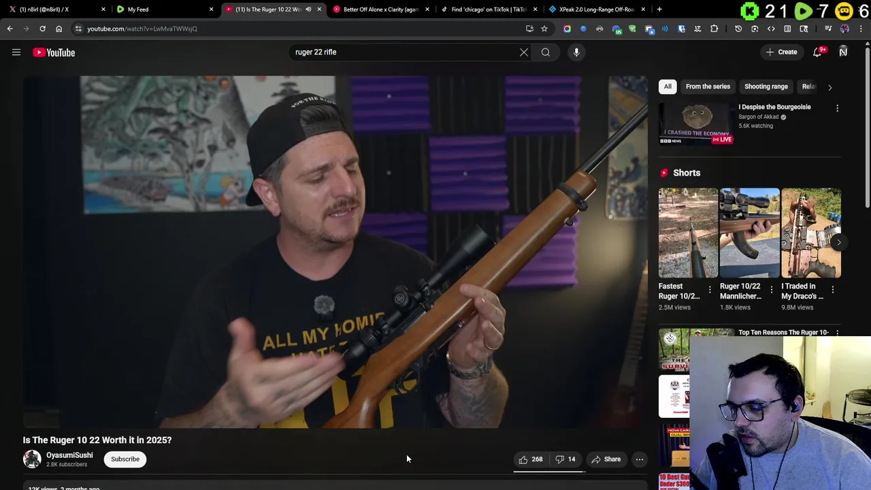
Task: Select the All filter chip
Action: pos(668,86)
